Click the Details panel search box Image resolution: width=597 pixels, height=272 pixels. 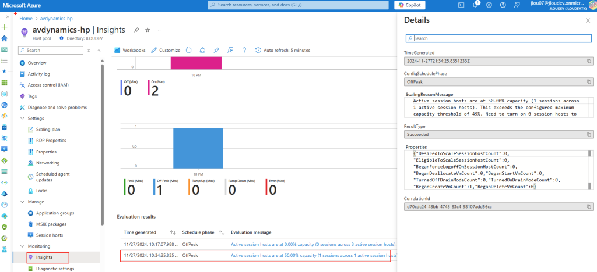coord(498,38)
